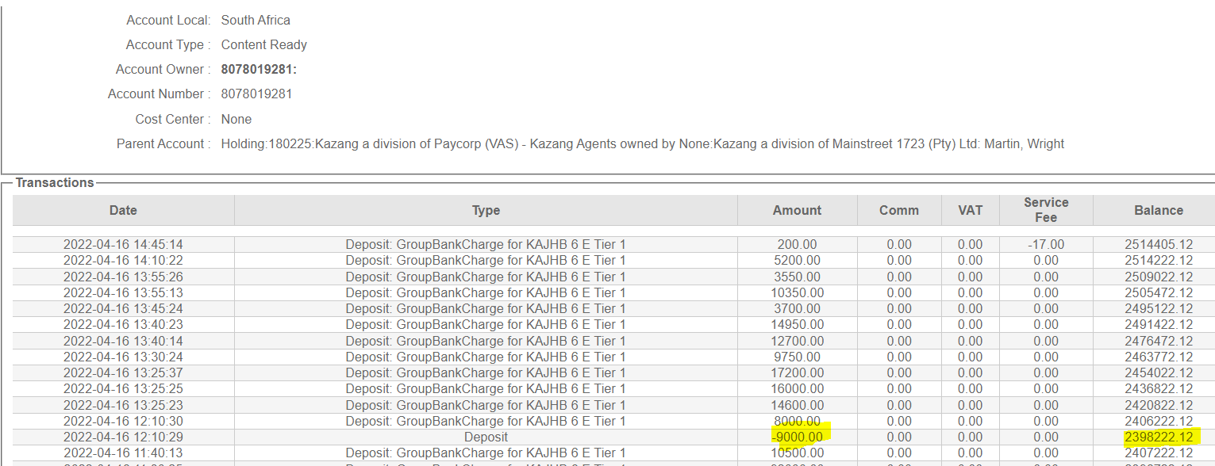The image size is (1215, 466).
Task: Click the South Africa account local value
Action: [256, 20]
